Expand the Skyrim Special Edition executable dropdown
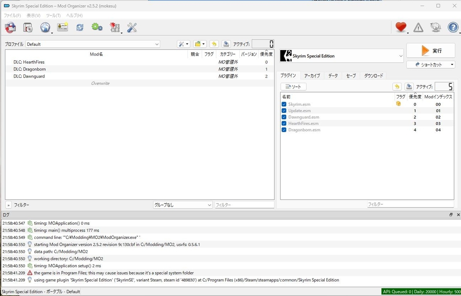461x296 pixels. [342, 56]
